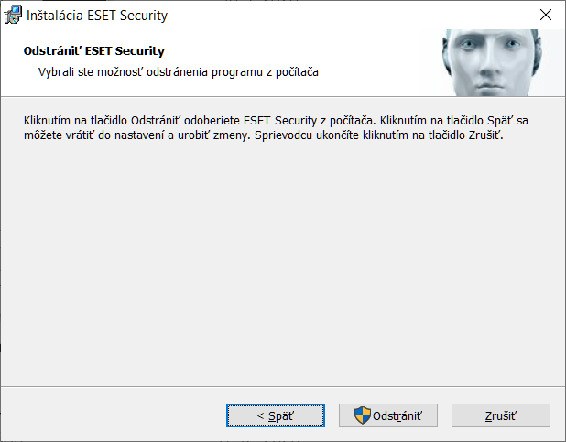Click the ESET android face image
Viewport: 566px width, 442px height.
coord(493,63)
